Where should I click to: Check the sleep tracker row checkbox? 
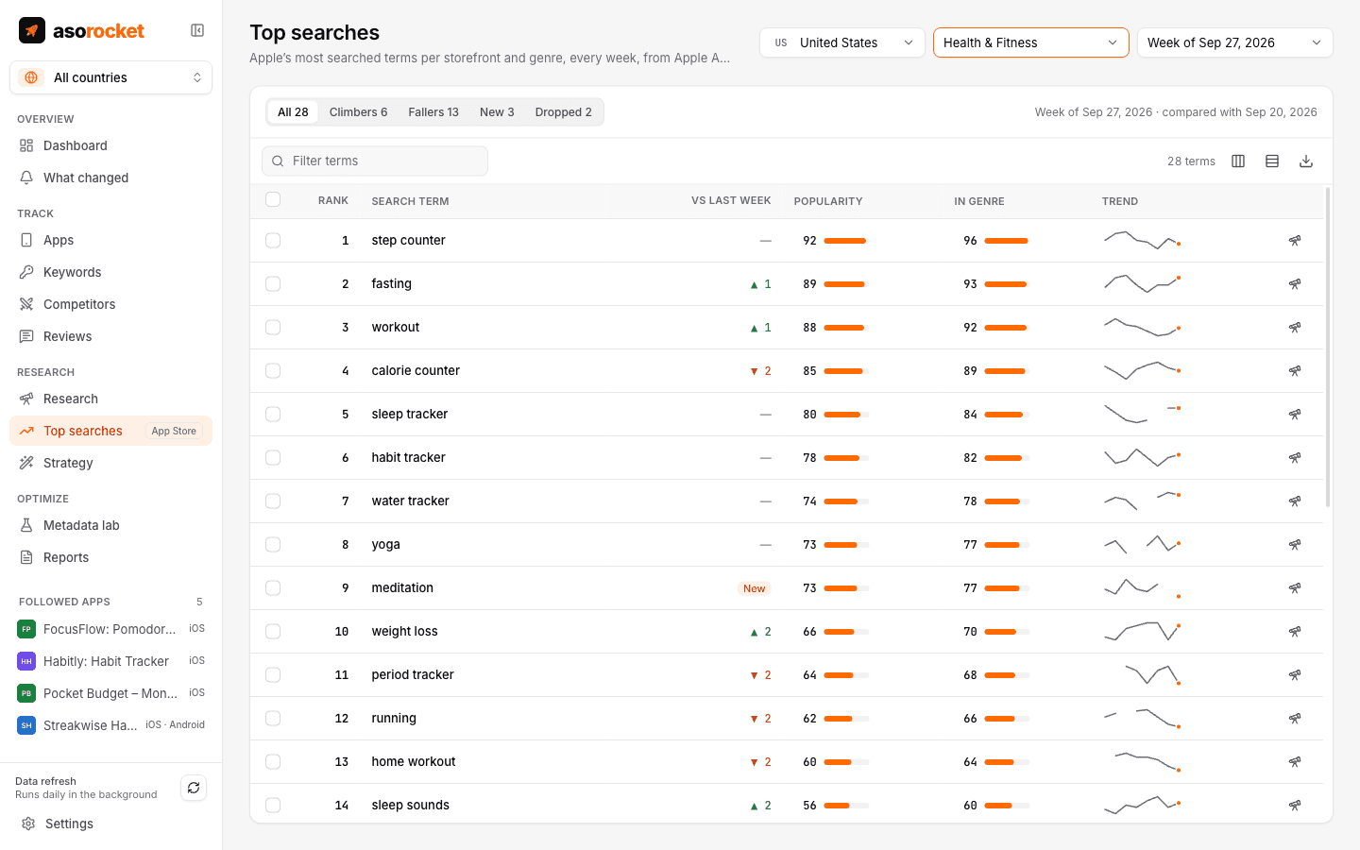pos(273,415)
